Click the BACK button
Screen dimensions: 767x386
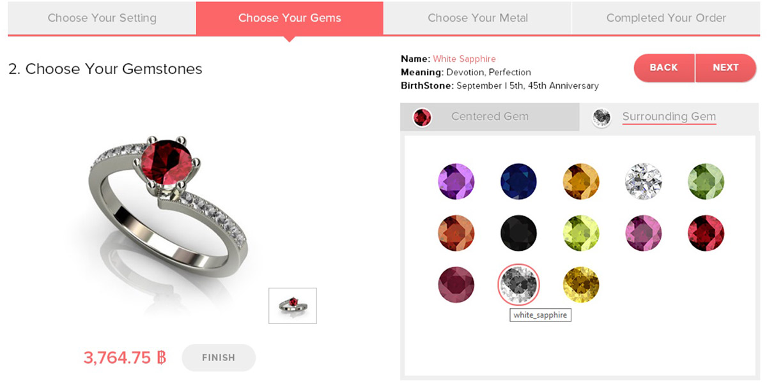point(664,68)
